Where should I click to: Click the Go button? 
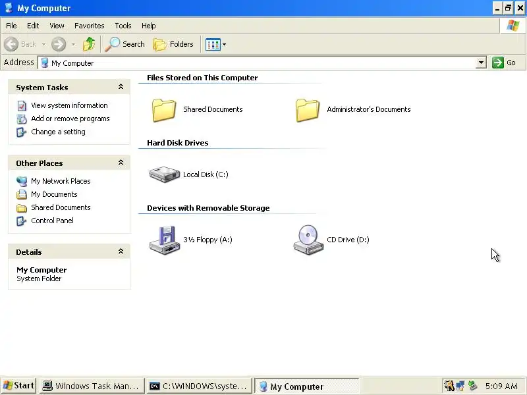pyautogui.click(x=503, y=63)
